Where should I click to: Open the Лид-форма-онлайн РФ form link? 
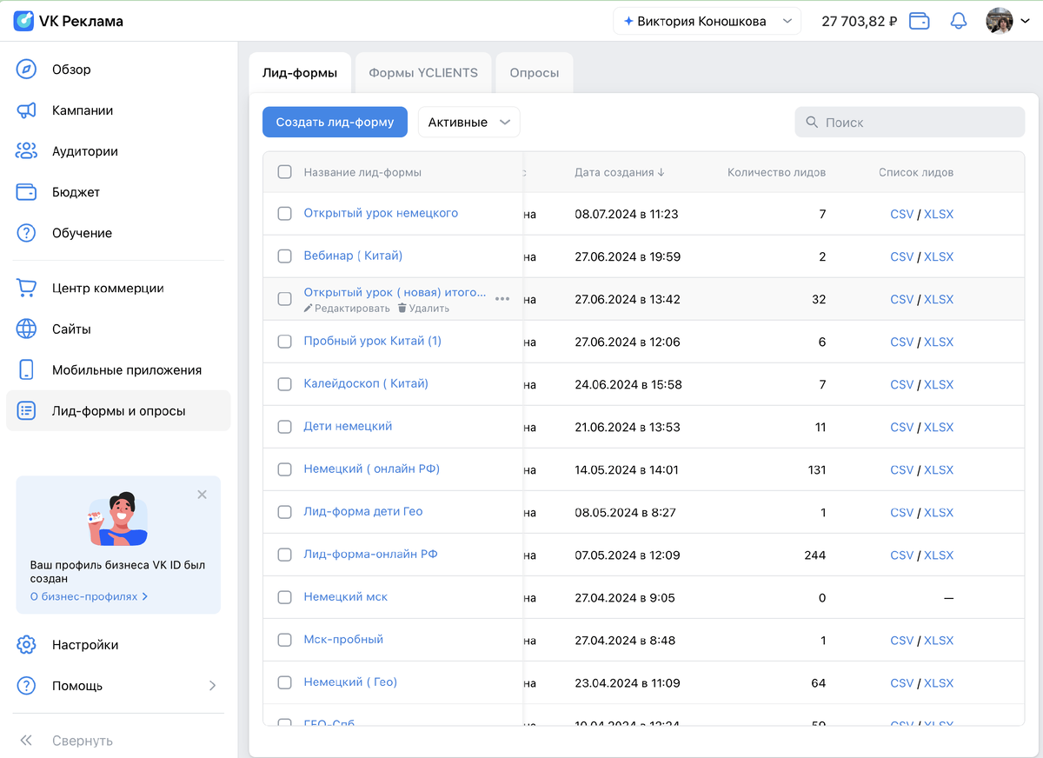(x=370, y=554)
